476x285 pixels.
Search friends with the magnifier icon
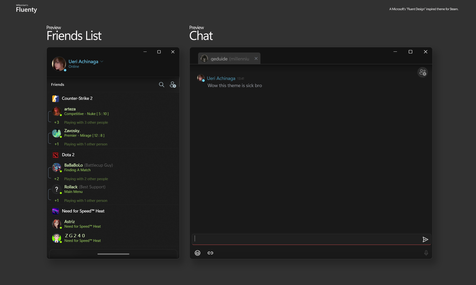[161, 84]
